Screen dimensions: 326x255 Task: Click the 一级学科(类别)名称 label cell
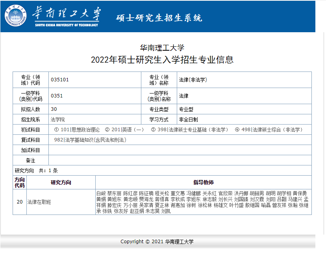coord(159,96)
